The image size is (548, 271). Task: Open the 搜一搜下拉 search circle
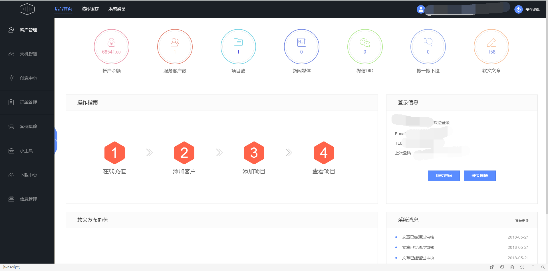[x=428, y=47]
